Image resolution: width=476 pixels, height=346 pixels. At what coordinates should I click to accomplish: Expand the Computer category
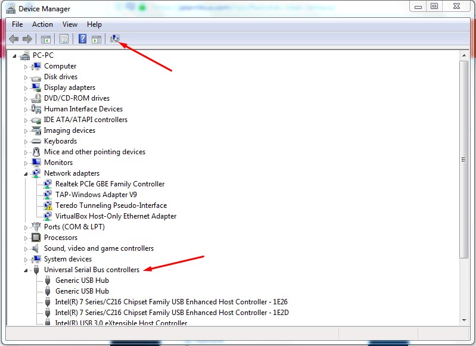[x=26, y=67]
